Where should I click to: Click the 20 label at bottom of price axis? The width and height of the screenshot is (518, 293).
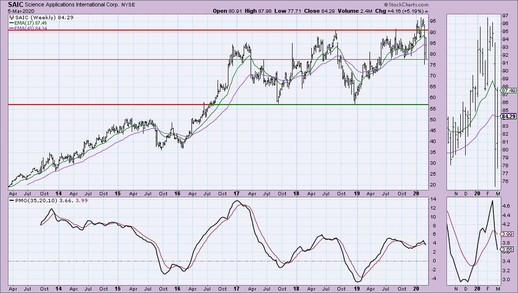point(433,185)
